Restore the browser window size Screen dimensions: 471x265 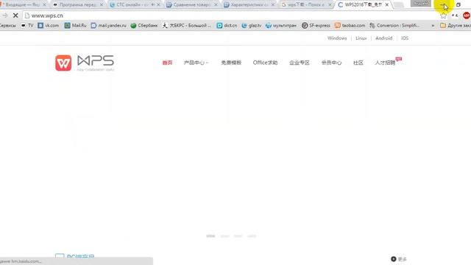(x=458, y=4)
